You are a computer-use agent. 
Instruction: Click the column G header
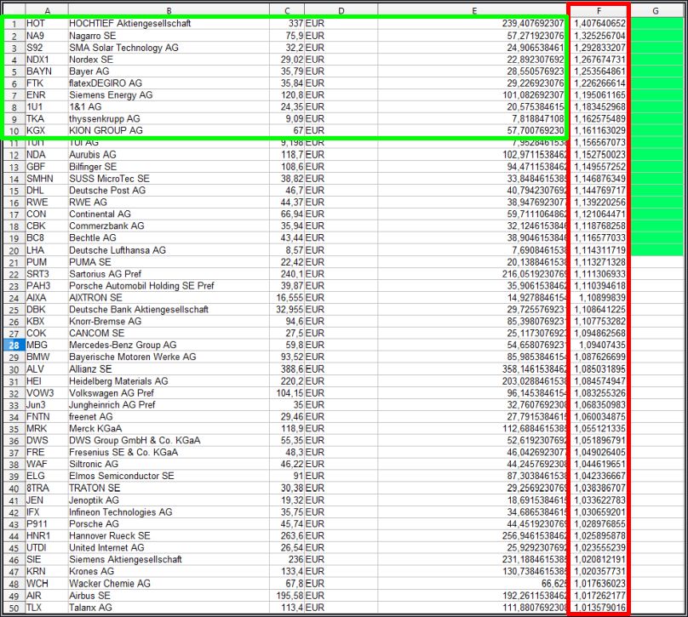(x=656, y=10)
